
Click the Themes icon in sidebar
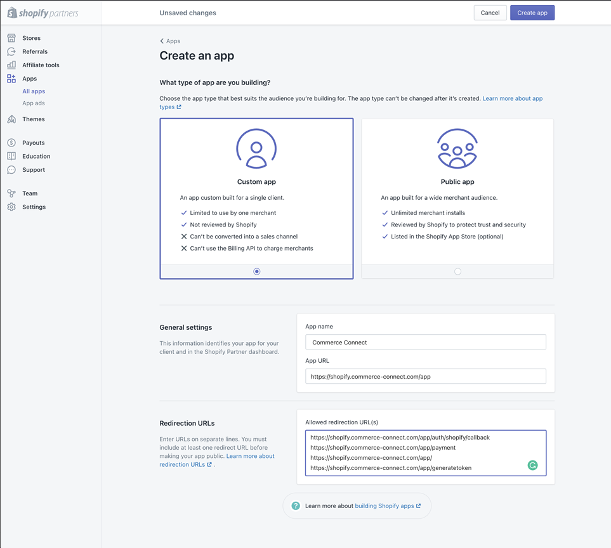point(11,119)
